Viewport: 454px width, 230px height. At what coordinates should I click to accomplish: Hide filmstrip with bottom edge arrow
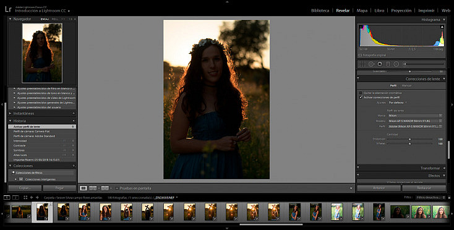227,228
